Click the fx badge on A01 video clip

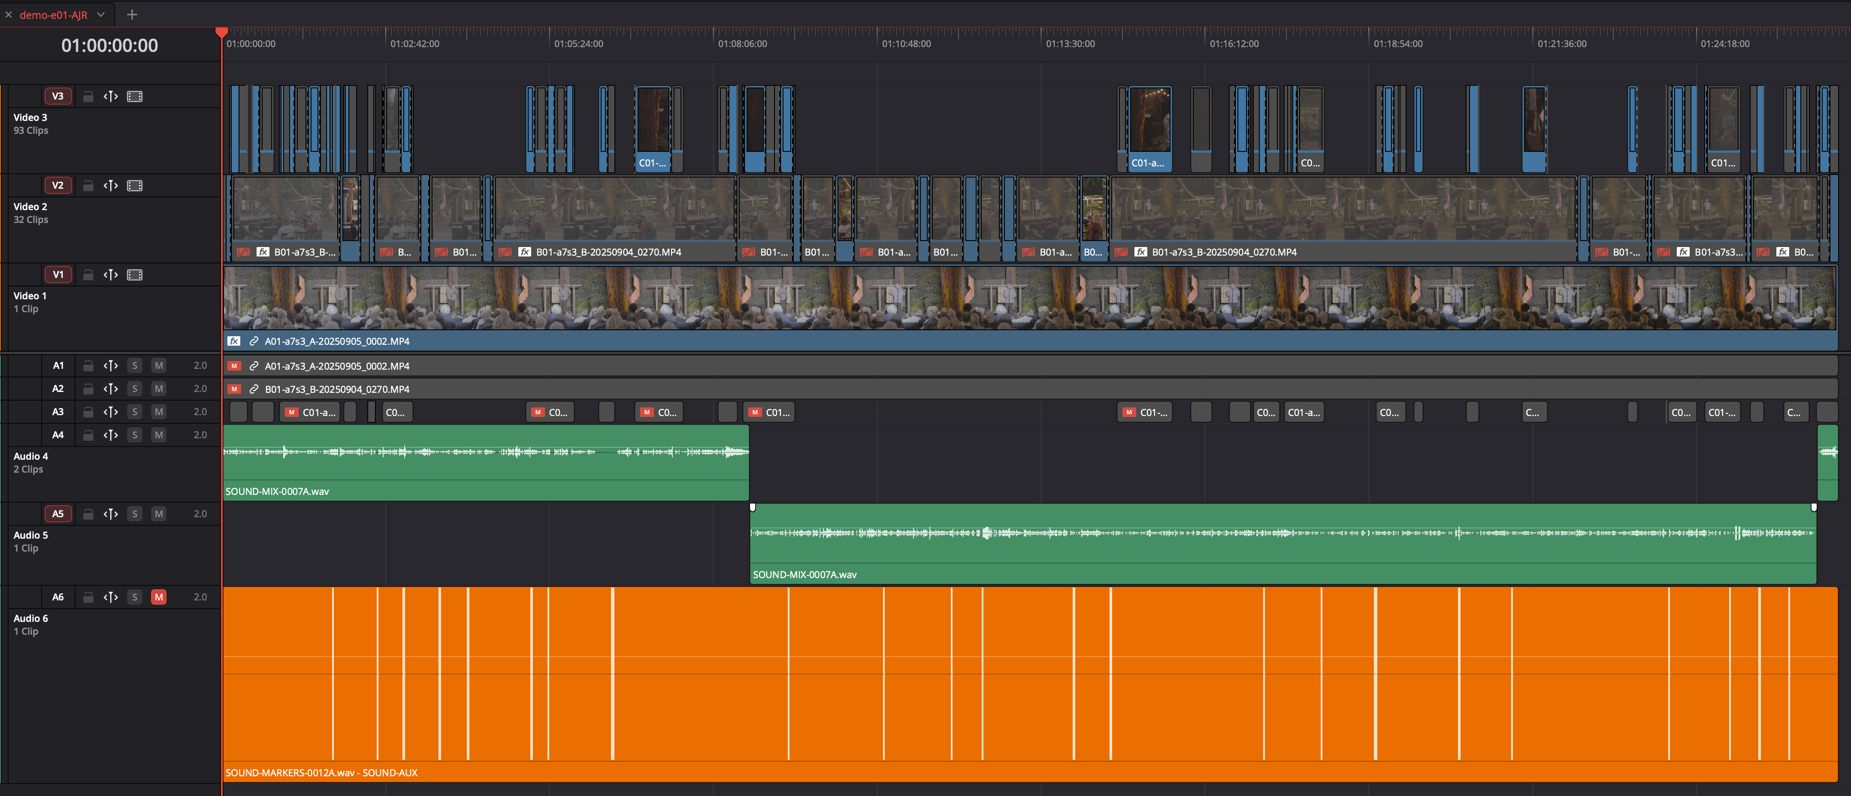(234, 341)
